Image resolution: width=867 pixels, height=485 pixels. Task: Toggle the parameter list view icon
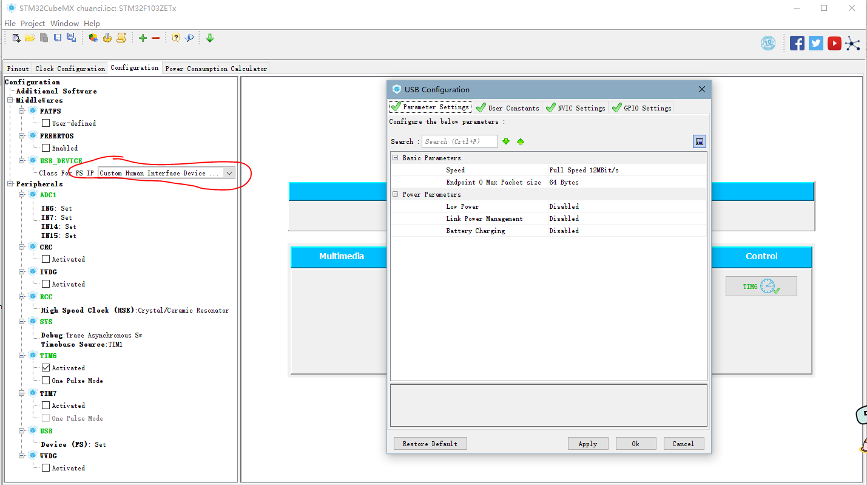[700, 141]
